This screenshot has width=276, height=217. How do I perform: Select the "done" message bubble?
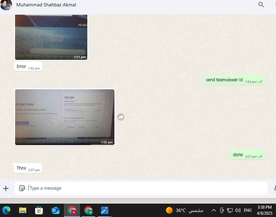[x=247, y=155]
